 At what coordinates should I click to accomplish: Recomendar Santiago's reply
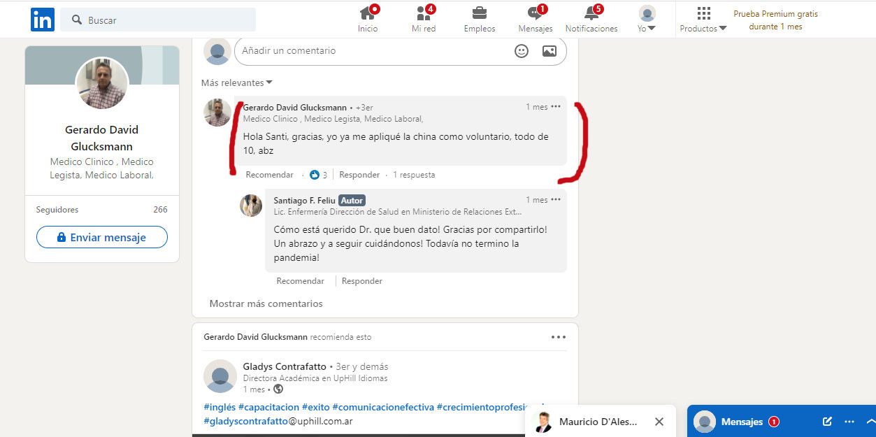click(x=301, y=281)
